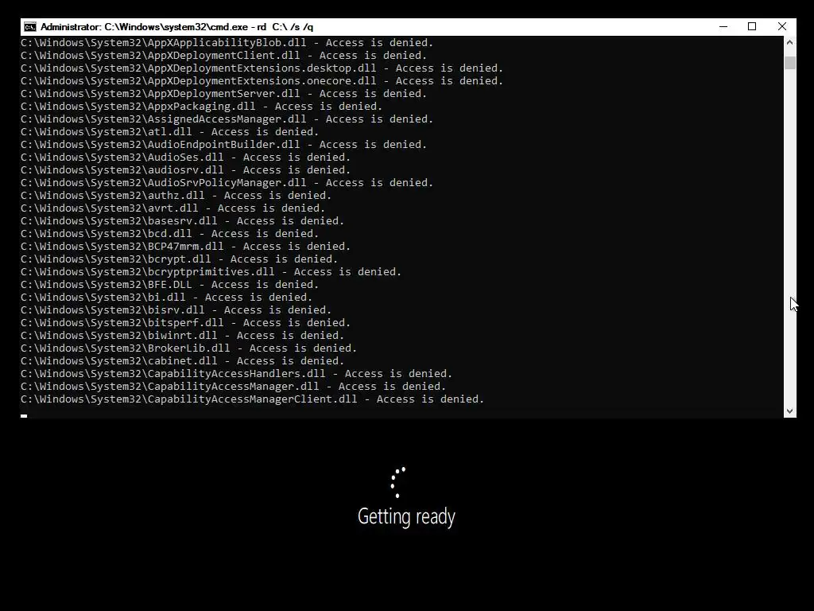814x611 pixels.
Task: Click the bisrv.dll line
Action: tap(176, 310)
